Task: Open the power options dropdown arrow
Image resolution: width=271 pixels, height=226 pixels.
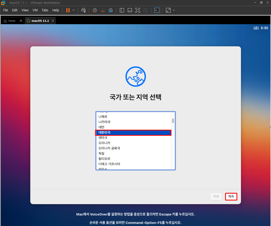Action: [x=73, y=10]
